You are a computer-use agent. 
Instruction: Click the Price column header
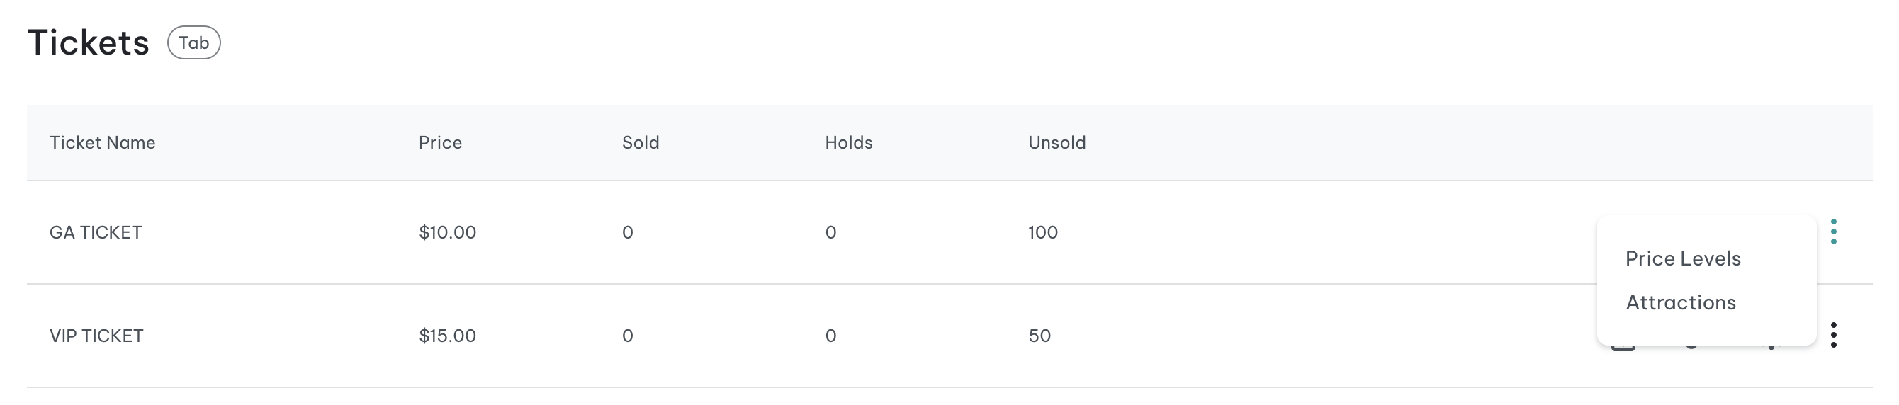pyautogui.click(x=440, y=143)
